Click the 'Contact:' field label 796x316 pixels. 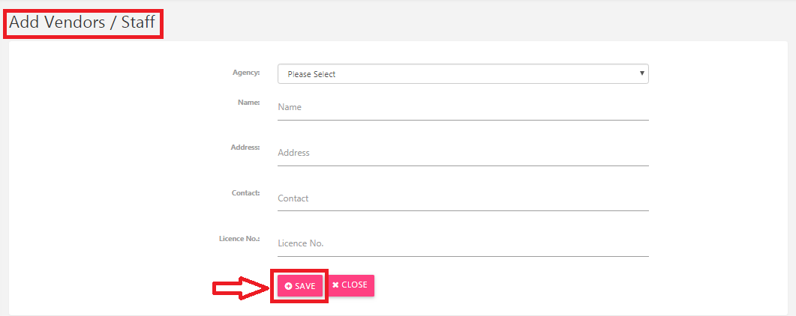pyautogui.click(x=246, y=193)
